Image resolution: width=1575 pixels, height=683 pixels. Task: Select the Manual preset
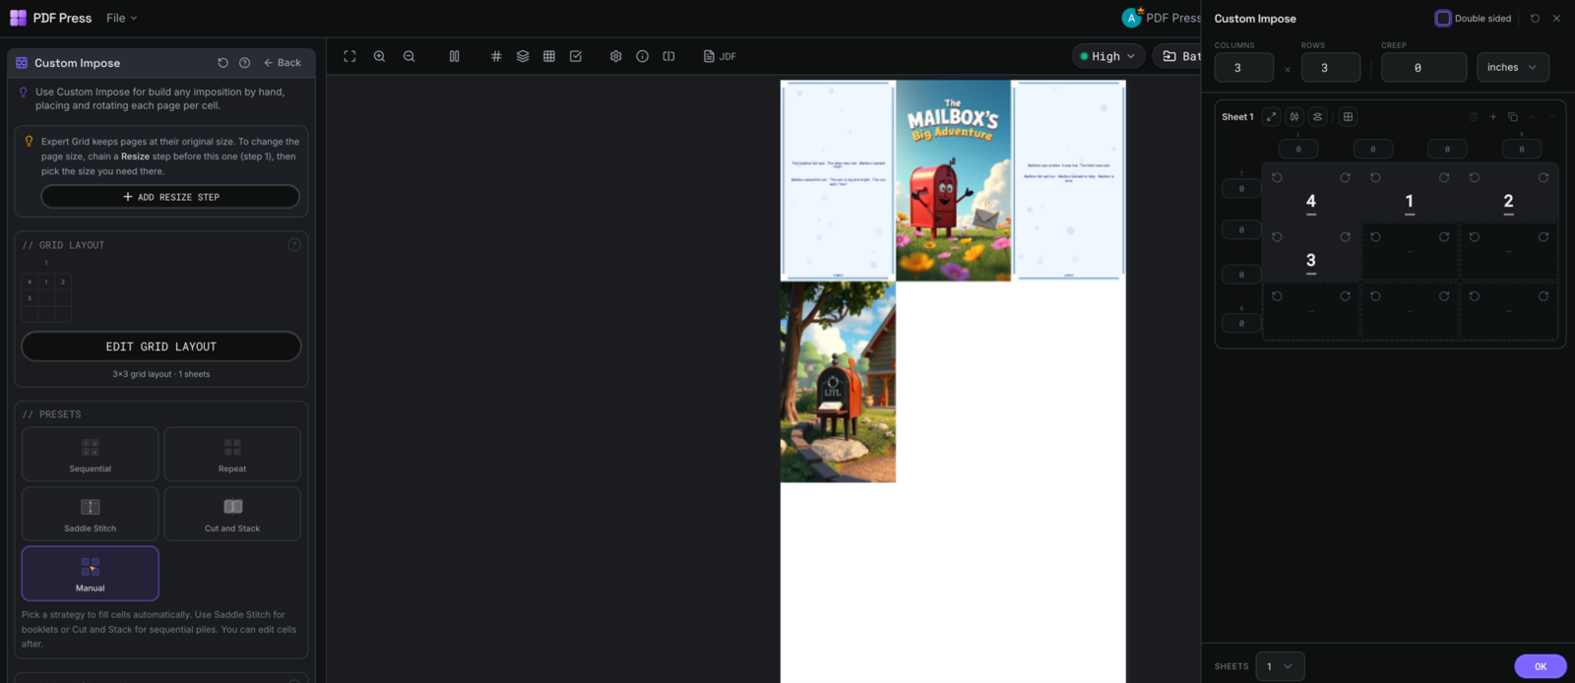(91, 574)
